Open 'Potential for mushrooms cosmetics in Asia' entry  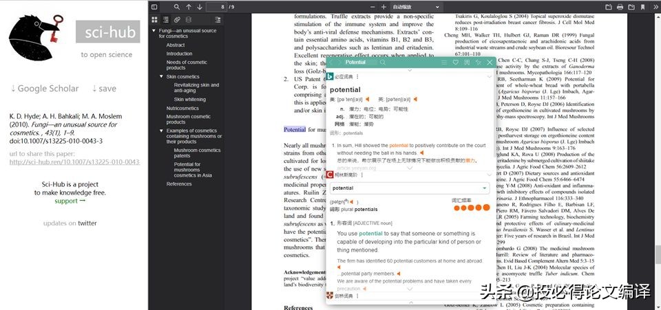[x=193, y=170]
